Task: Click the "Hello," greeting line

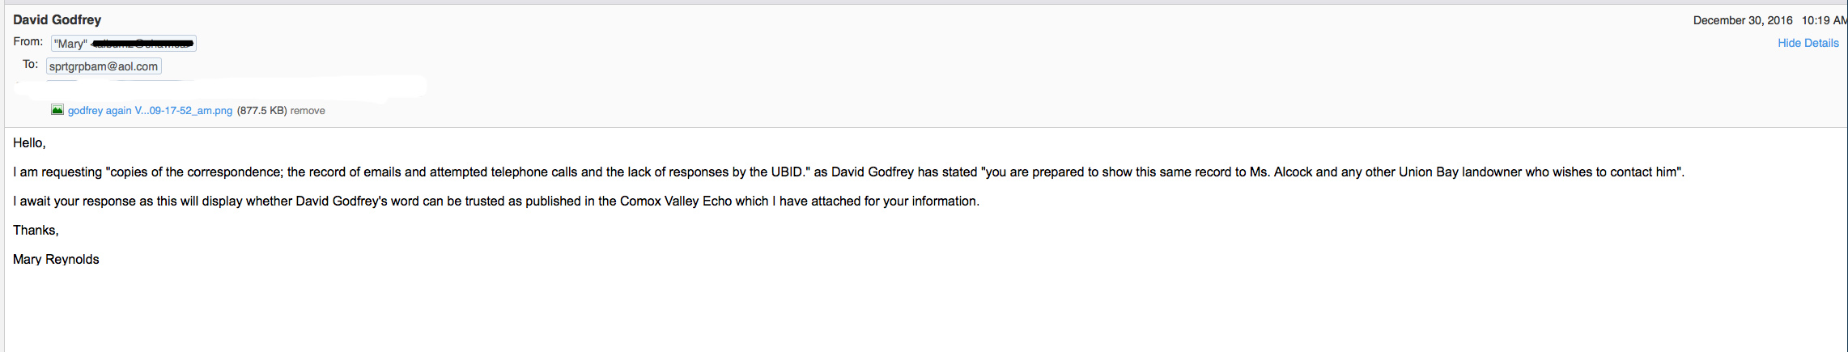Action: (x=29, y=143)
